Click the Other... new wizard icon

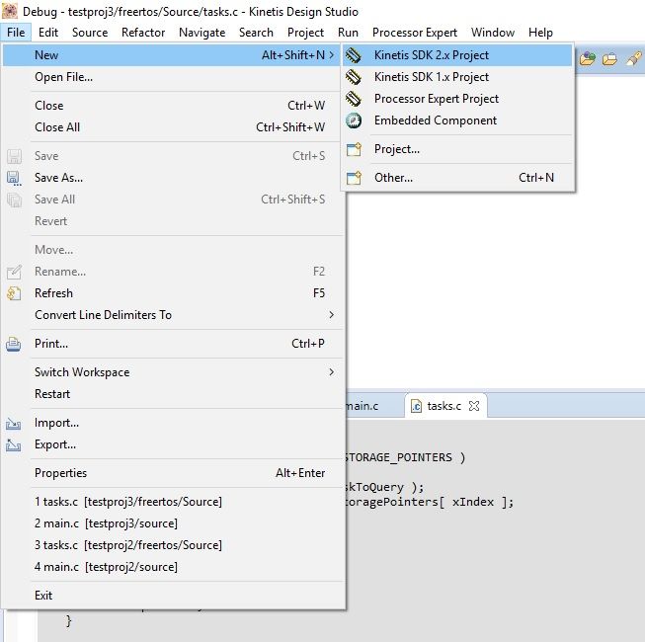pos(354,178)
